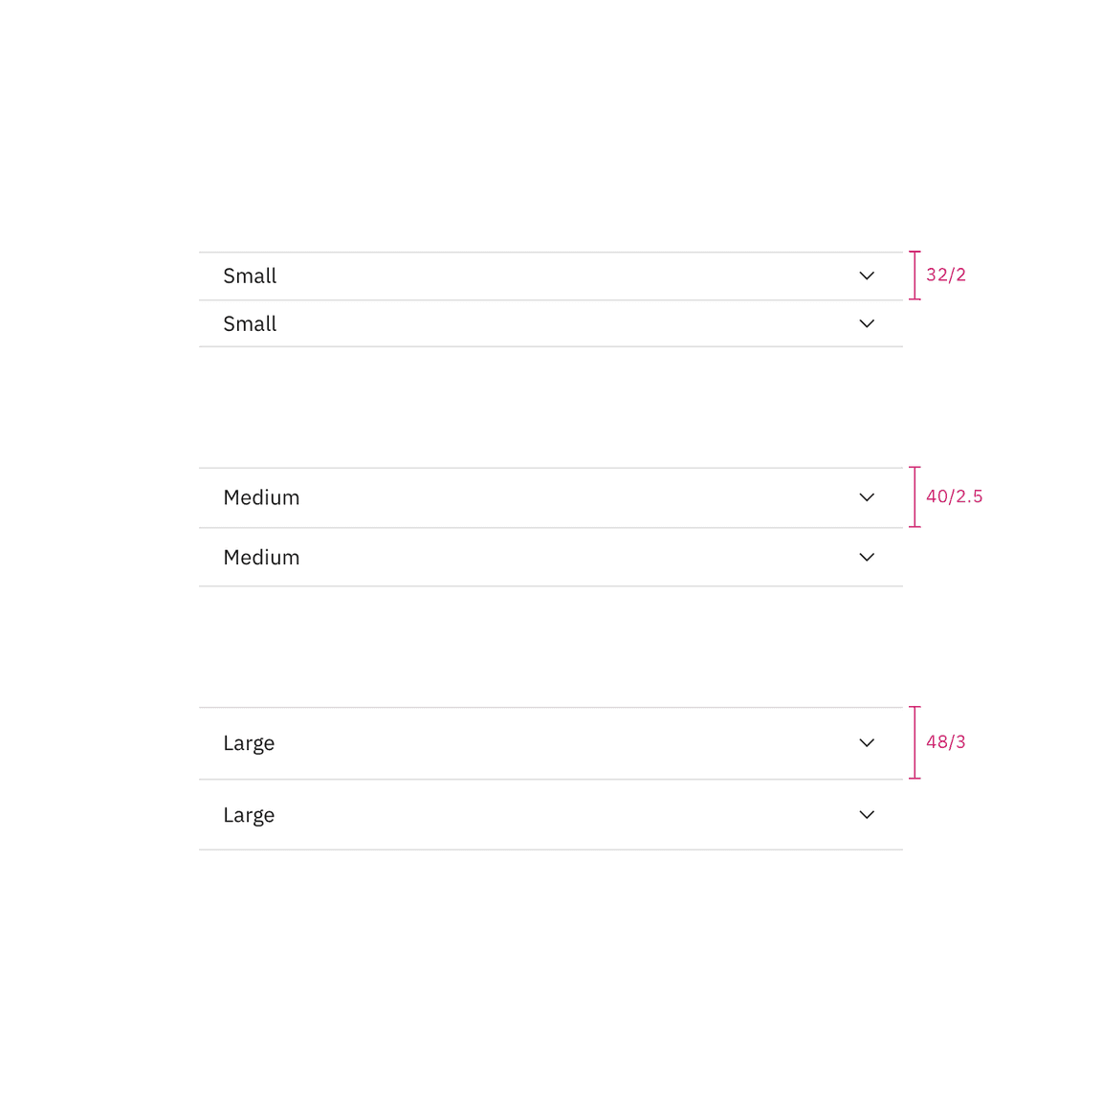Screen dimensions: 1102x1102
Task: Click the first "Small" accordion title
Action: coord(250,276)
